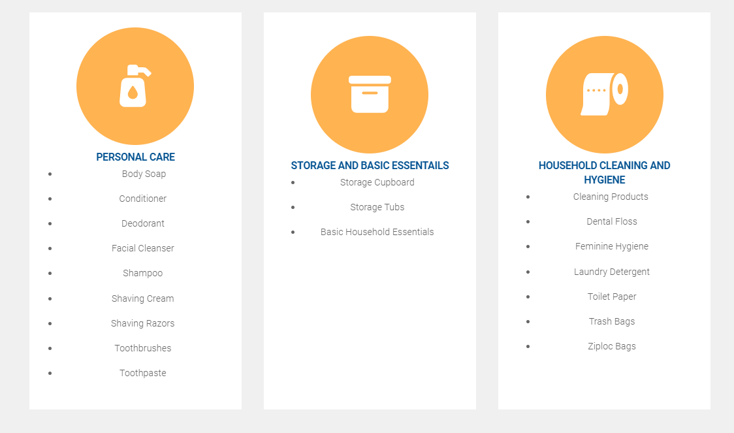The width and height of the screenshot is (734, 433).
Task: Click the storage box icon
Action: (x=370, y=94)
